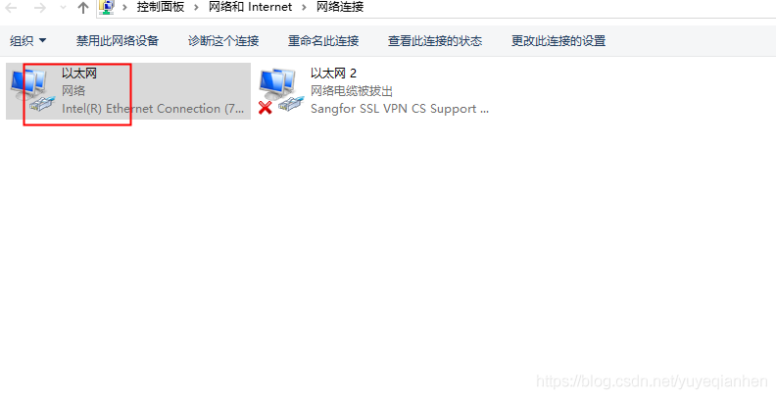Choose 重命名此连接 toolbar command

tap(323, 40)
